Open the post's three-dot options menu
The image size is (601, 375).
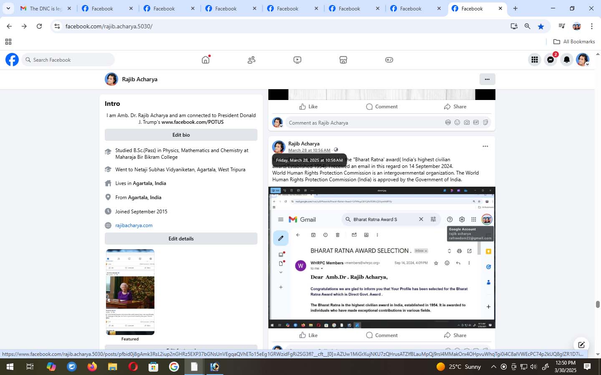pos(485,146)
